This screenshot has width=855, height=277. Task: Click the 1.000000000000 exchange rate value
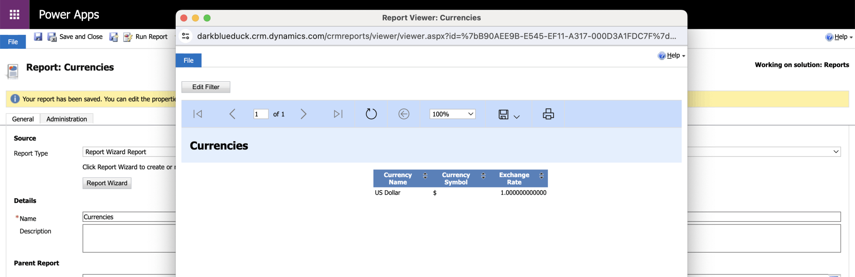523,193
